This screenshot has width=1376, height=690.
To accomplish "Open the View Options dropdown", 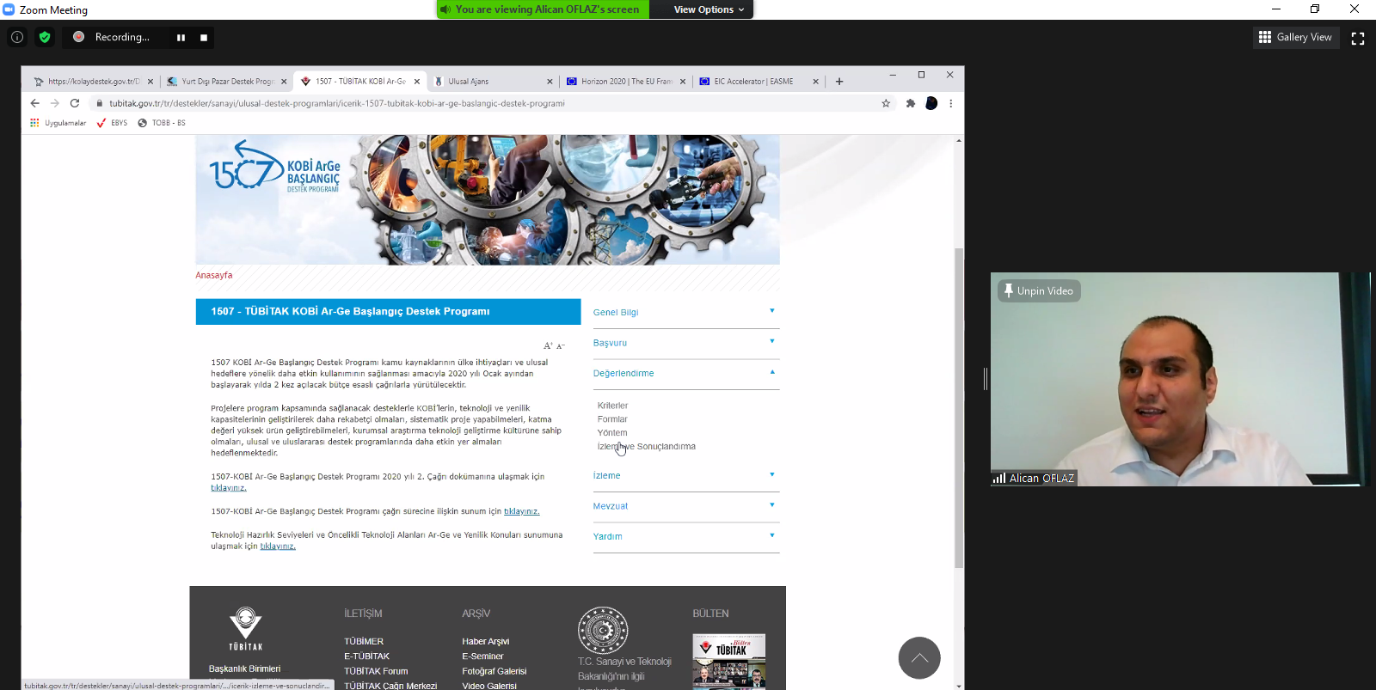I will [x=709, y=9].
